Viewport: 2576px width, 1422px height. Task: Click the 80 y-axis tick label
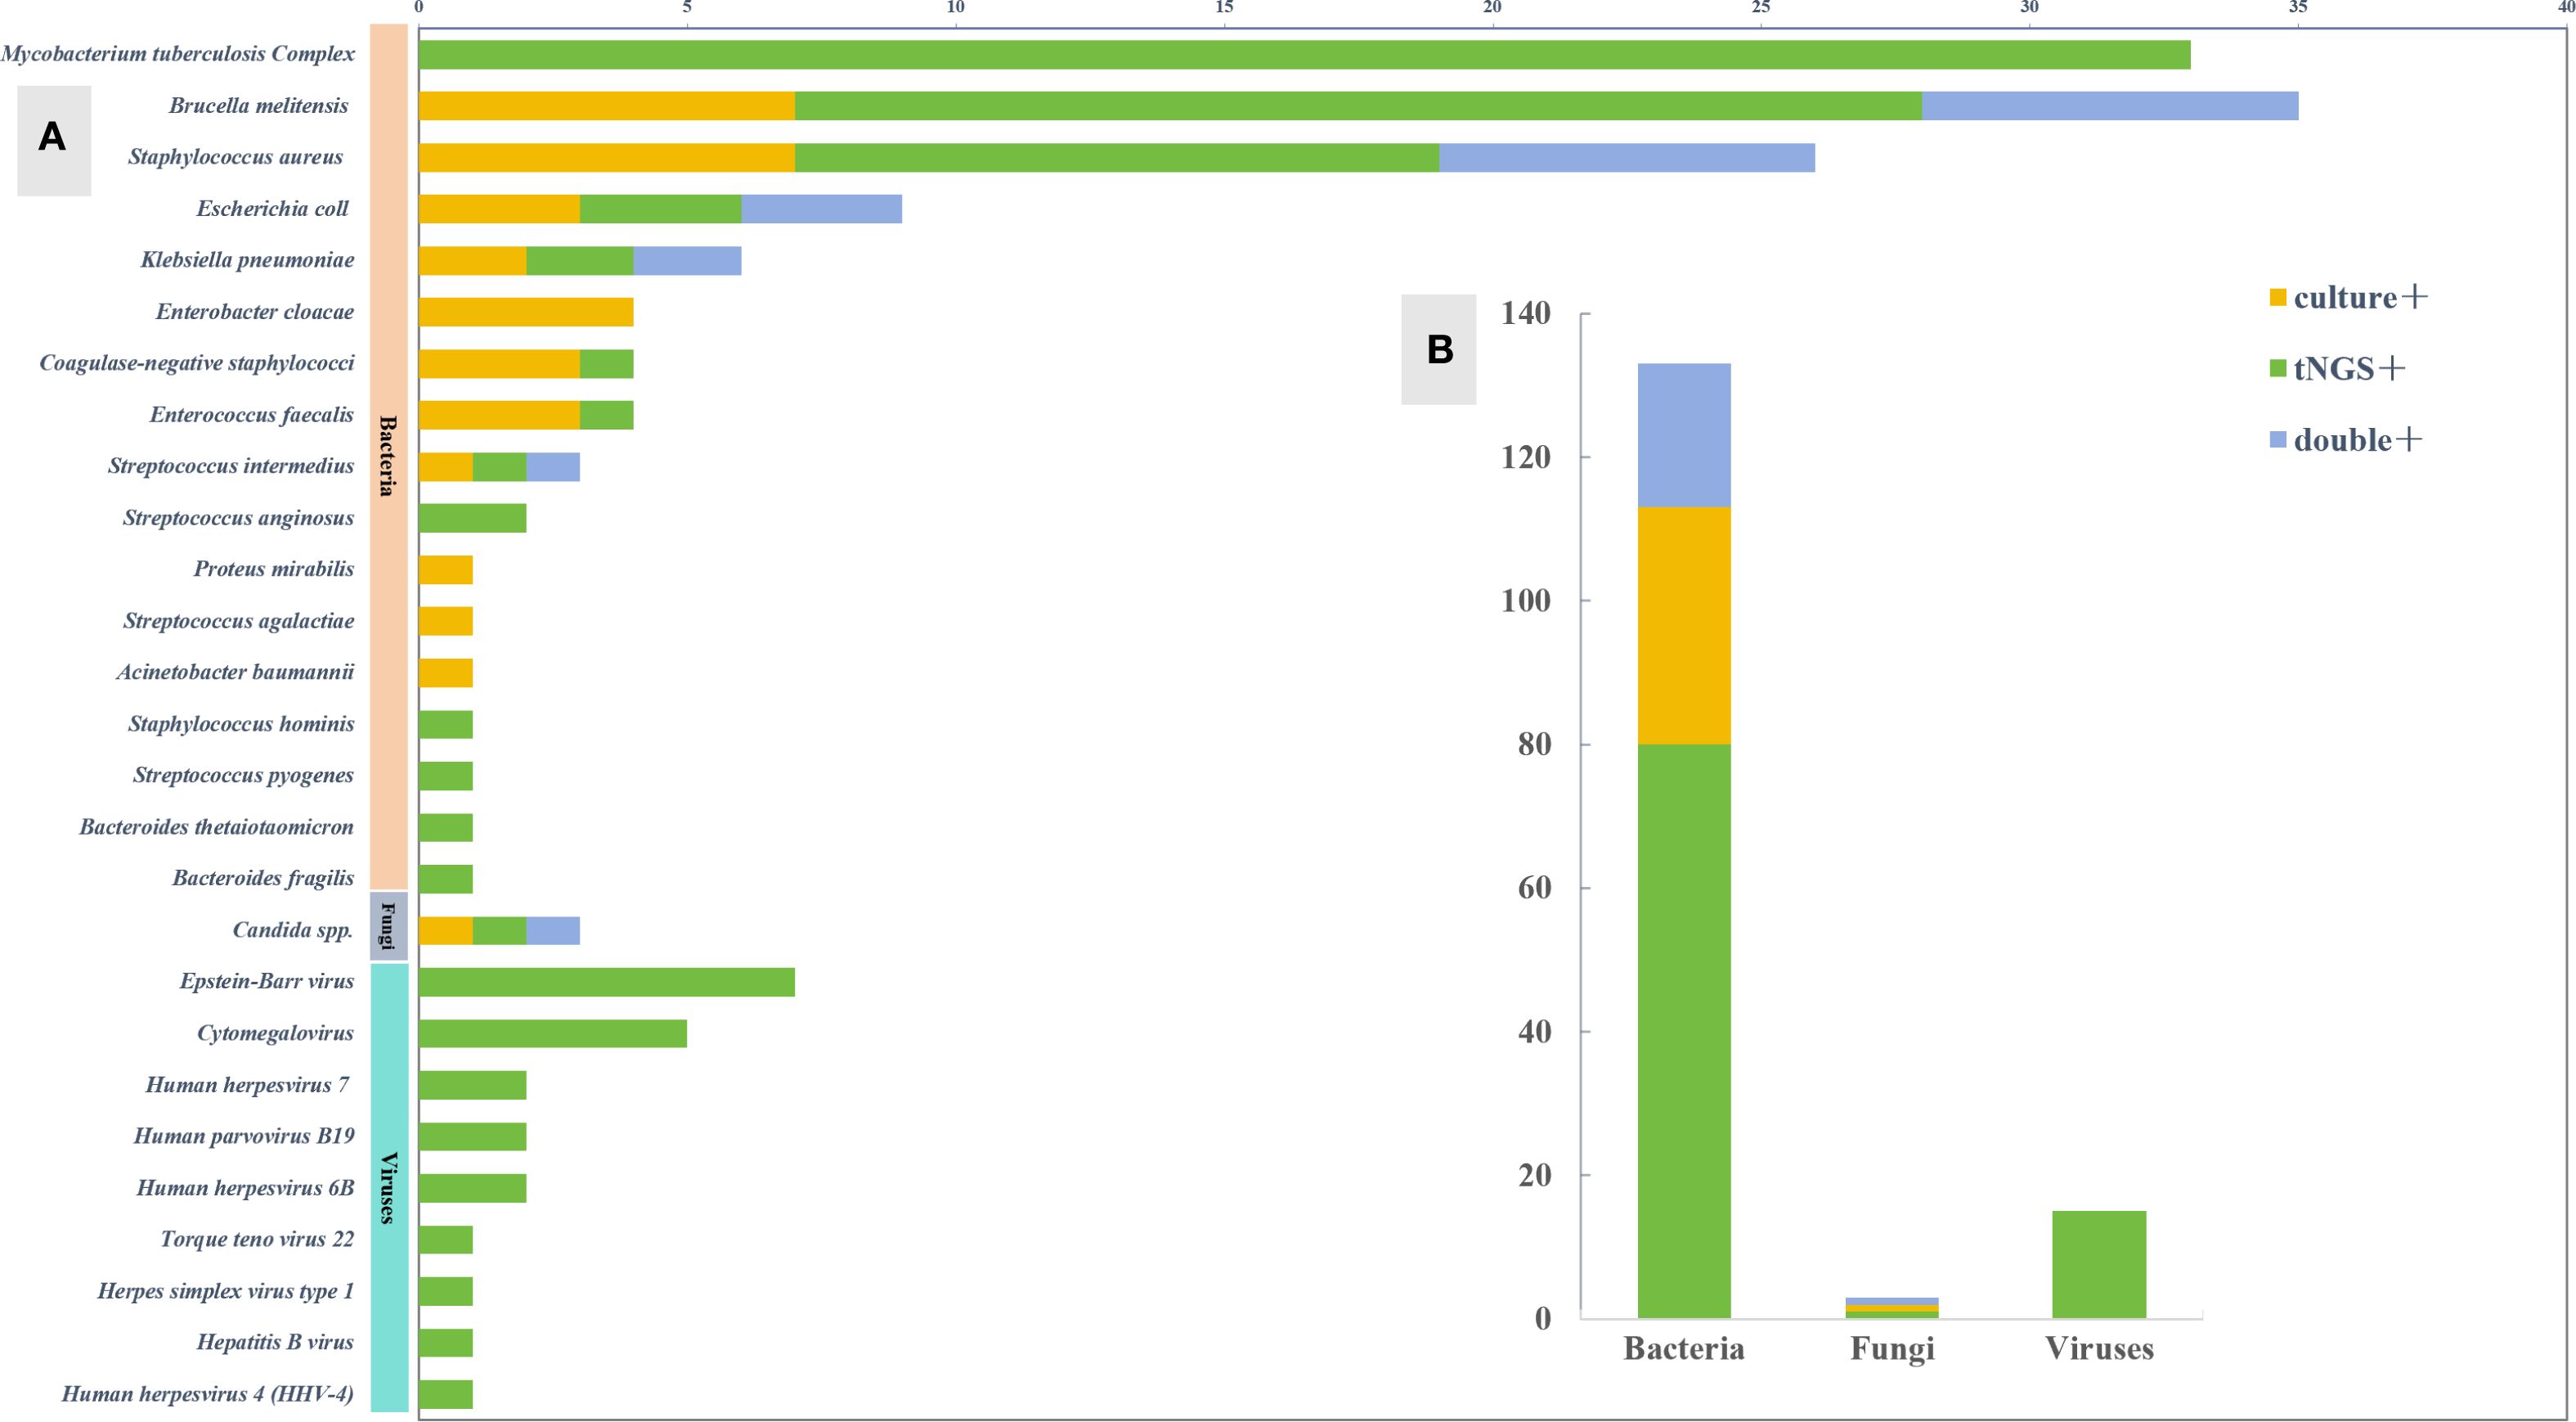coord(1535,745)
